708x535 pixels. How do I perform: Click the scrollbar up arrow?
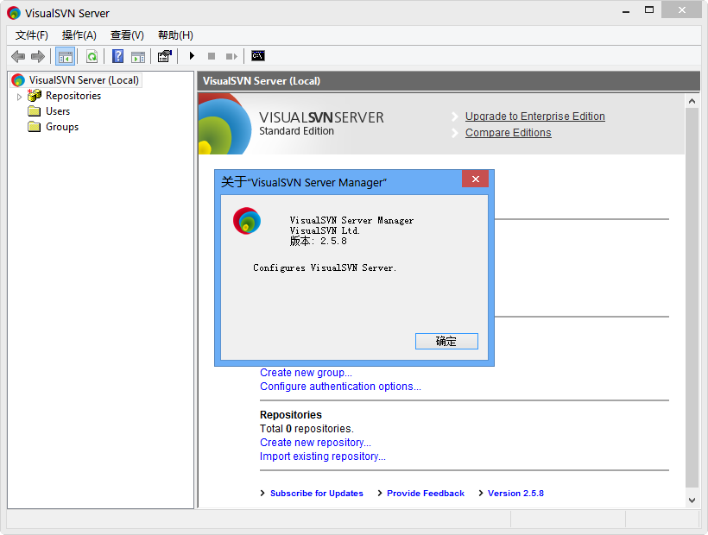pos(692,102)
